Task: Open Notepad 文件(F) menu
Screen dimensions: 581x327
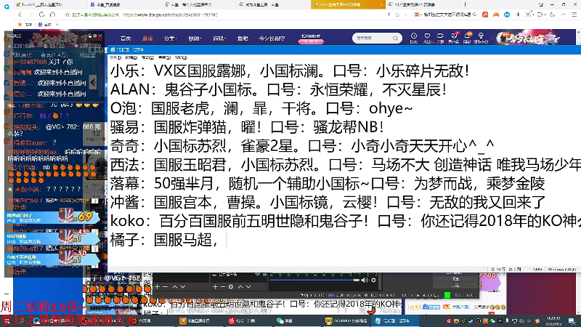Action: 115,57
